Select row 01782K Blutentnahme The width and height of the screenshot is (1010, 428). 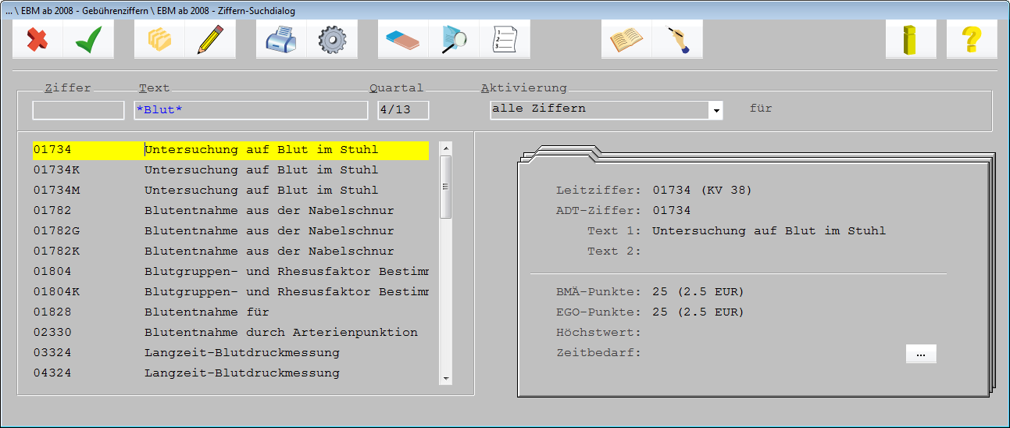click(x=230, y=251)
